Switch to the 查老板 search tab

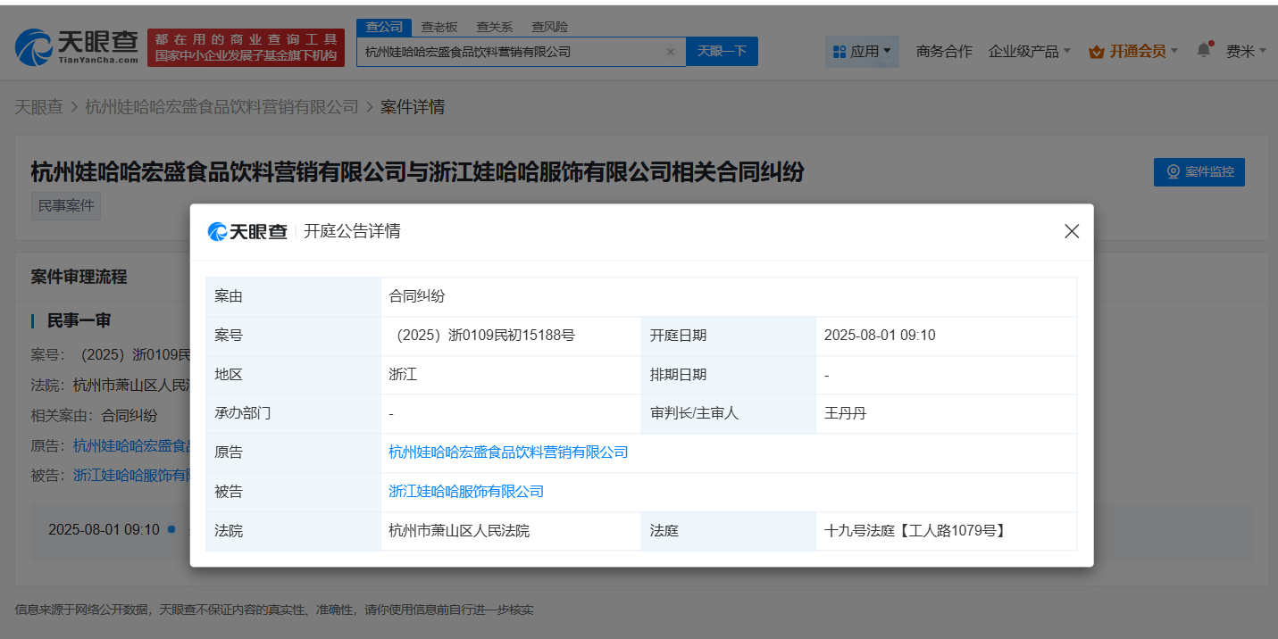(439, 27)
